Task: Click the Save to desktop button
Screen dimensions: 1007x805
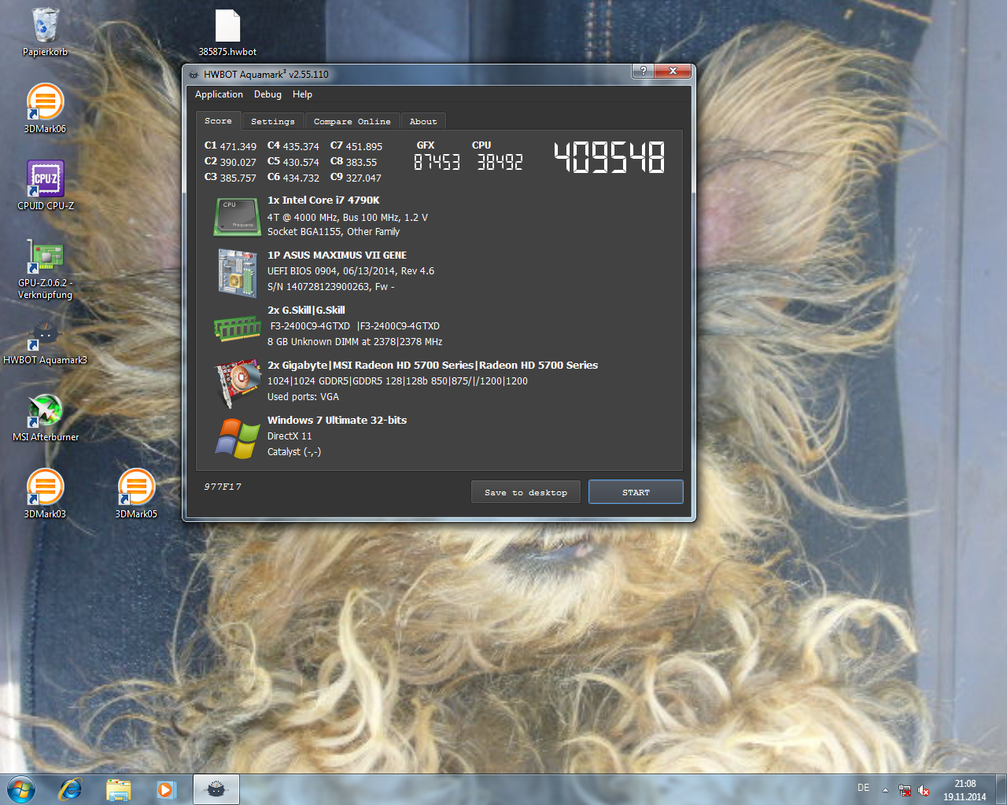Action: pos(526,492)
